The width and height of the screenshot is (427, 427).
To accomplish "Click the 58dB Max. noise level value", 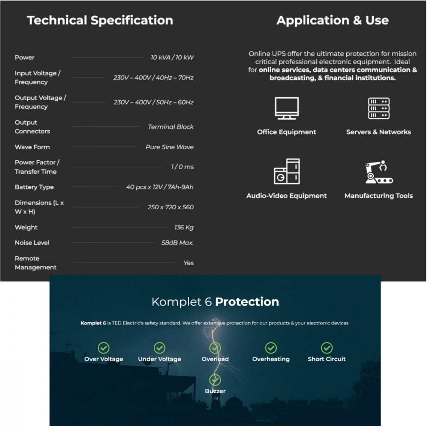I will 177,243.
